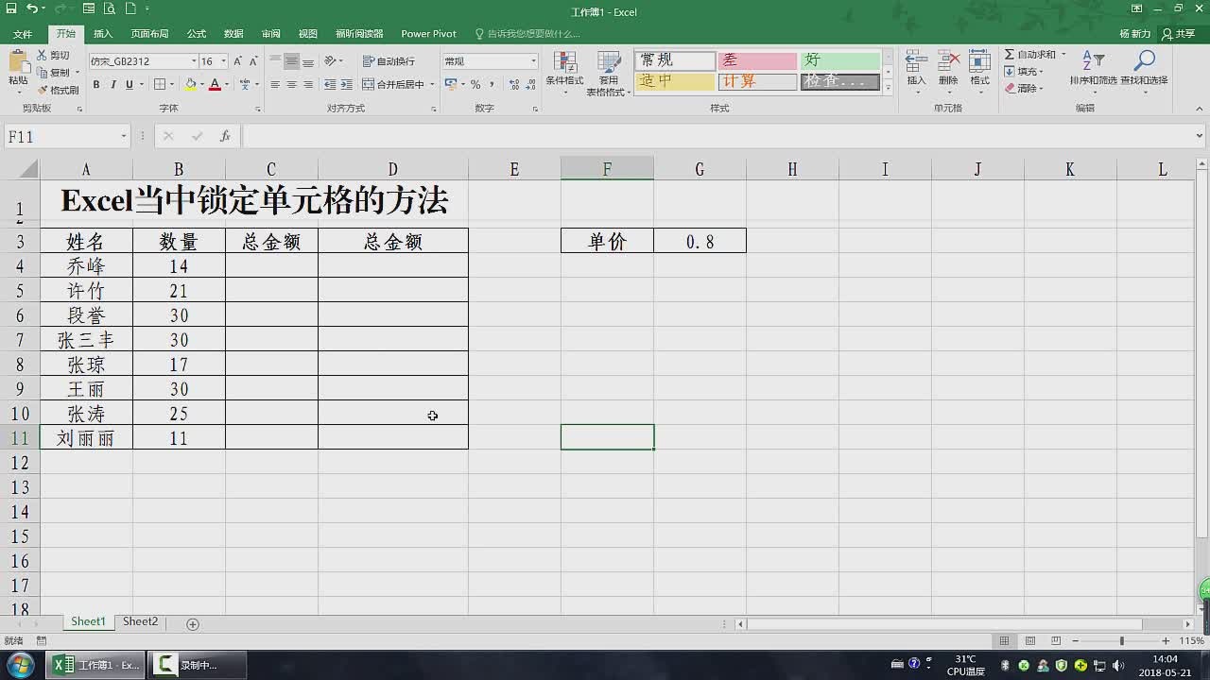Add a new sheet with the plus icon
The width and height of the screenshot is (1210, 680).
click(193, 624)
